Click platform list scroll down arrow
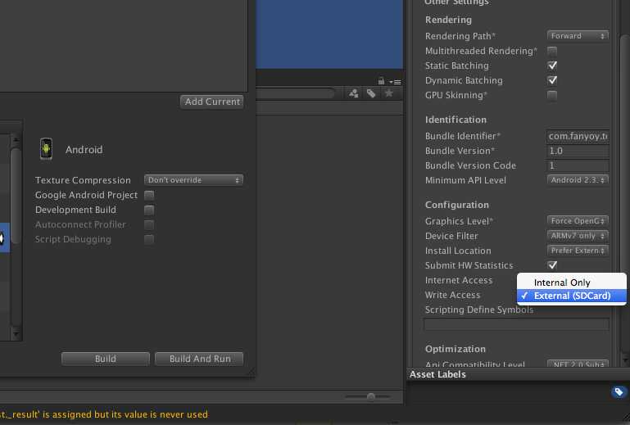The image size is (630, 425). tap(16, 333)
